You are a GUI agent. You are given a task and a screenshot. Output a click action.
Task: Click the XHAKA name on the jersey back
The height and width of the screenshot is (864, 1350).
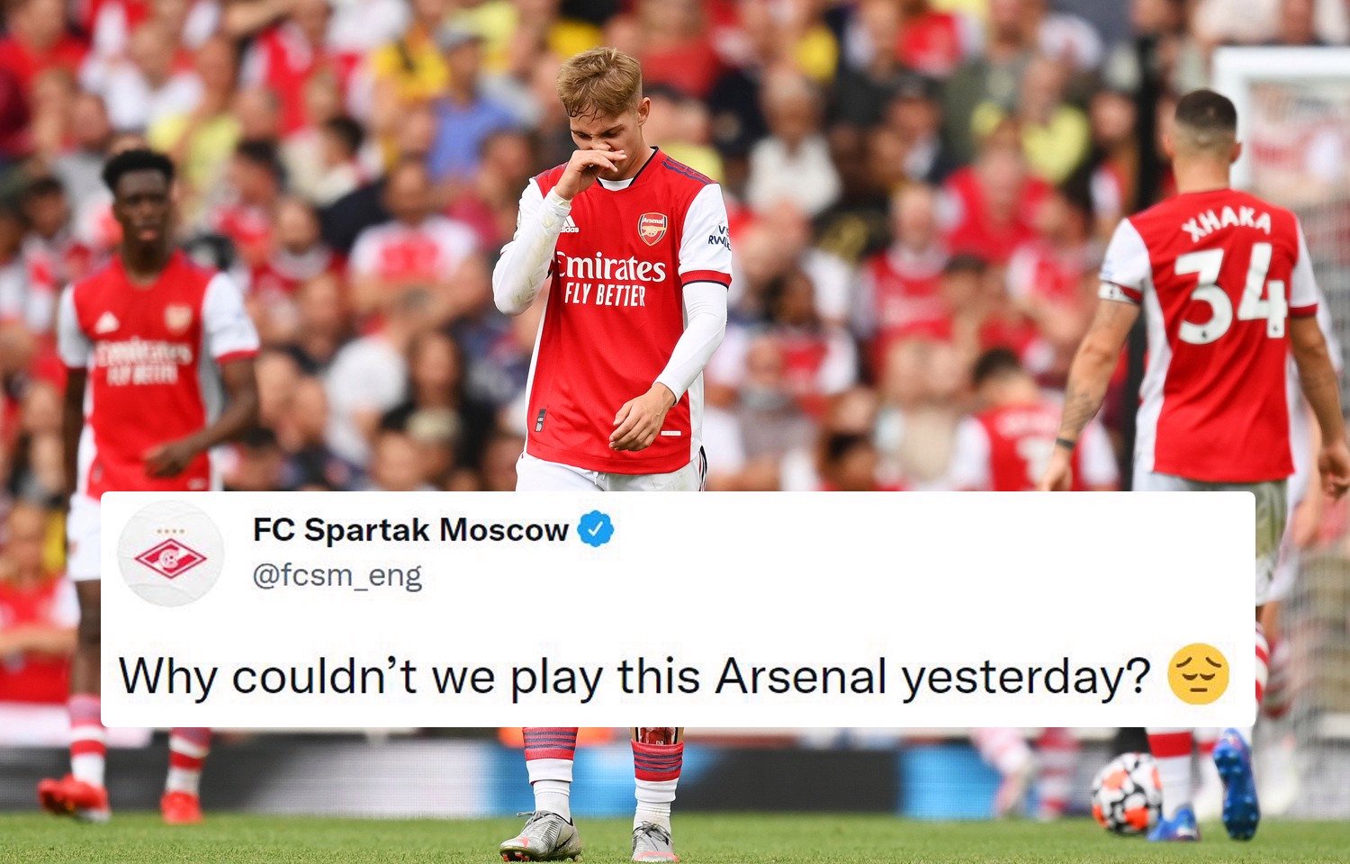[1226, 223]
